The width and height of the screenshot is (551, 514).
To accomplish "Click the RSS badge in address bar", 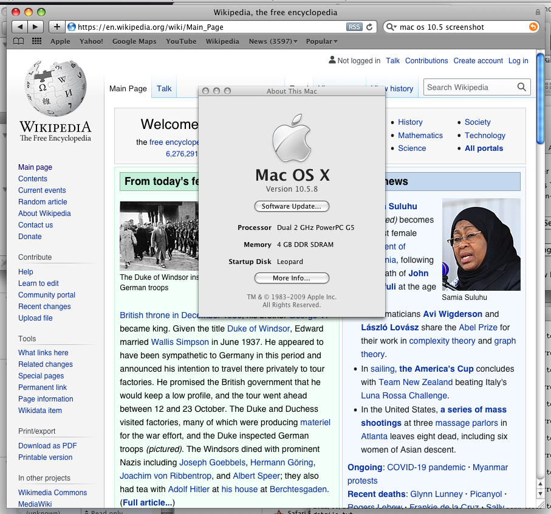I will (354, 27).
